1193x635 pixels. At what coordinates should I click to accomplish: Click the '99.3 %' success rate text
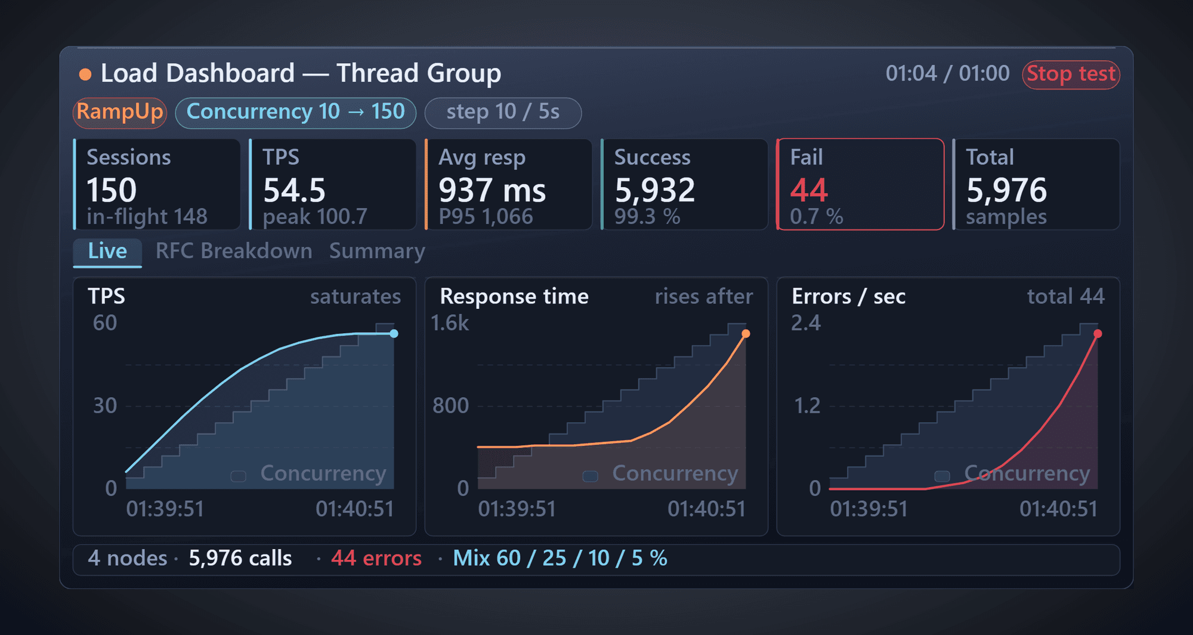pos(647,217)
